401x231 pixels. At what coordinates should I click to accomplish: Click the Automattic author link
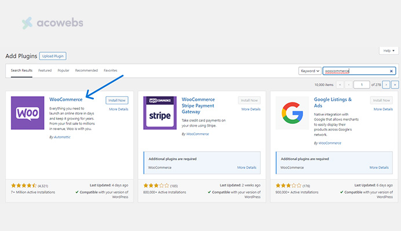point(62,137)
